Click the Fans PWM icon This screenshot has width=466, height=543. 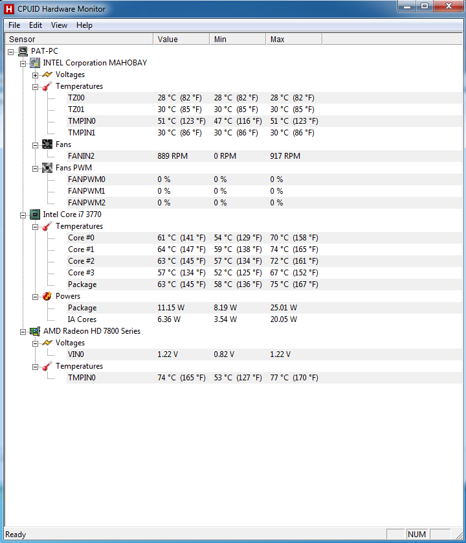point(47,168)
